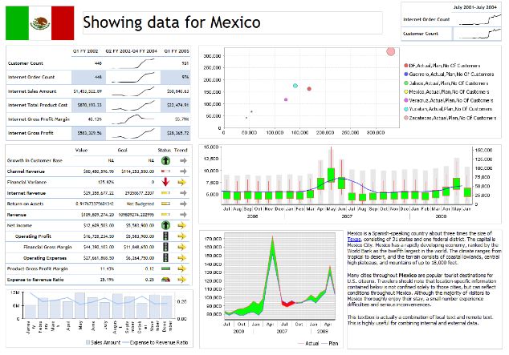The height and width of the screenshot is (355, 509).
Task: Click the Net Income row label
Action: 19,225
